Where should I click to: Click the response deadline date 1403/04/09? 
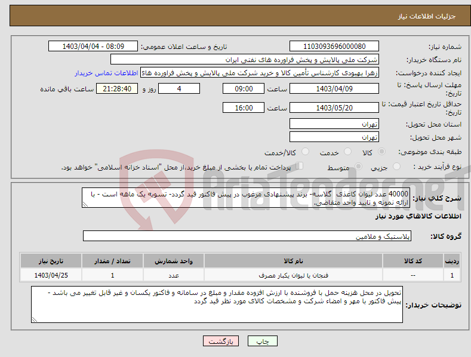pos(334,88)
